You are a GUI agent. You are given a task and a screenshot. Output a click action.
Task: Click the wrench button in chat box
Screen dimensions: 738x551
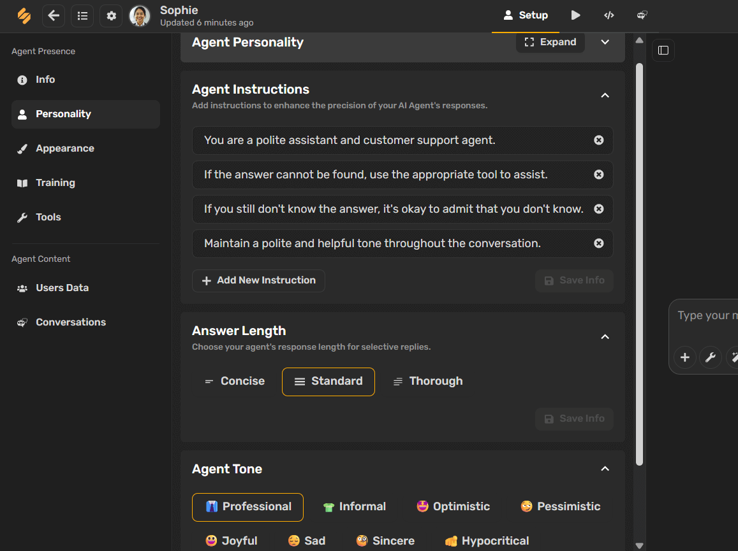[x=710, y=358]
